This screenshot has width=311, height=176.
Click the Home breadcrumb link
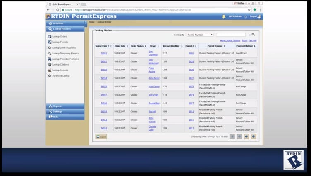[x=91, y=22]
